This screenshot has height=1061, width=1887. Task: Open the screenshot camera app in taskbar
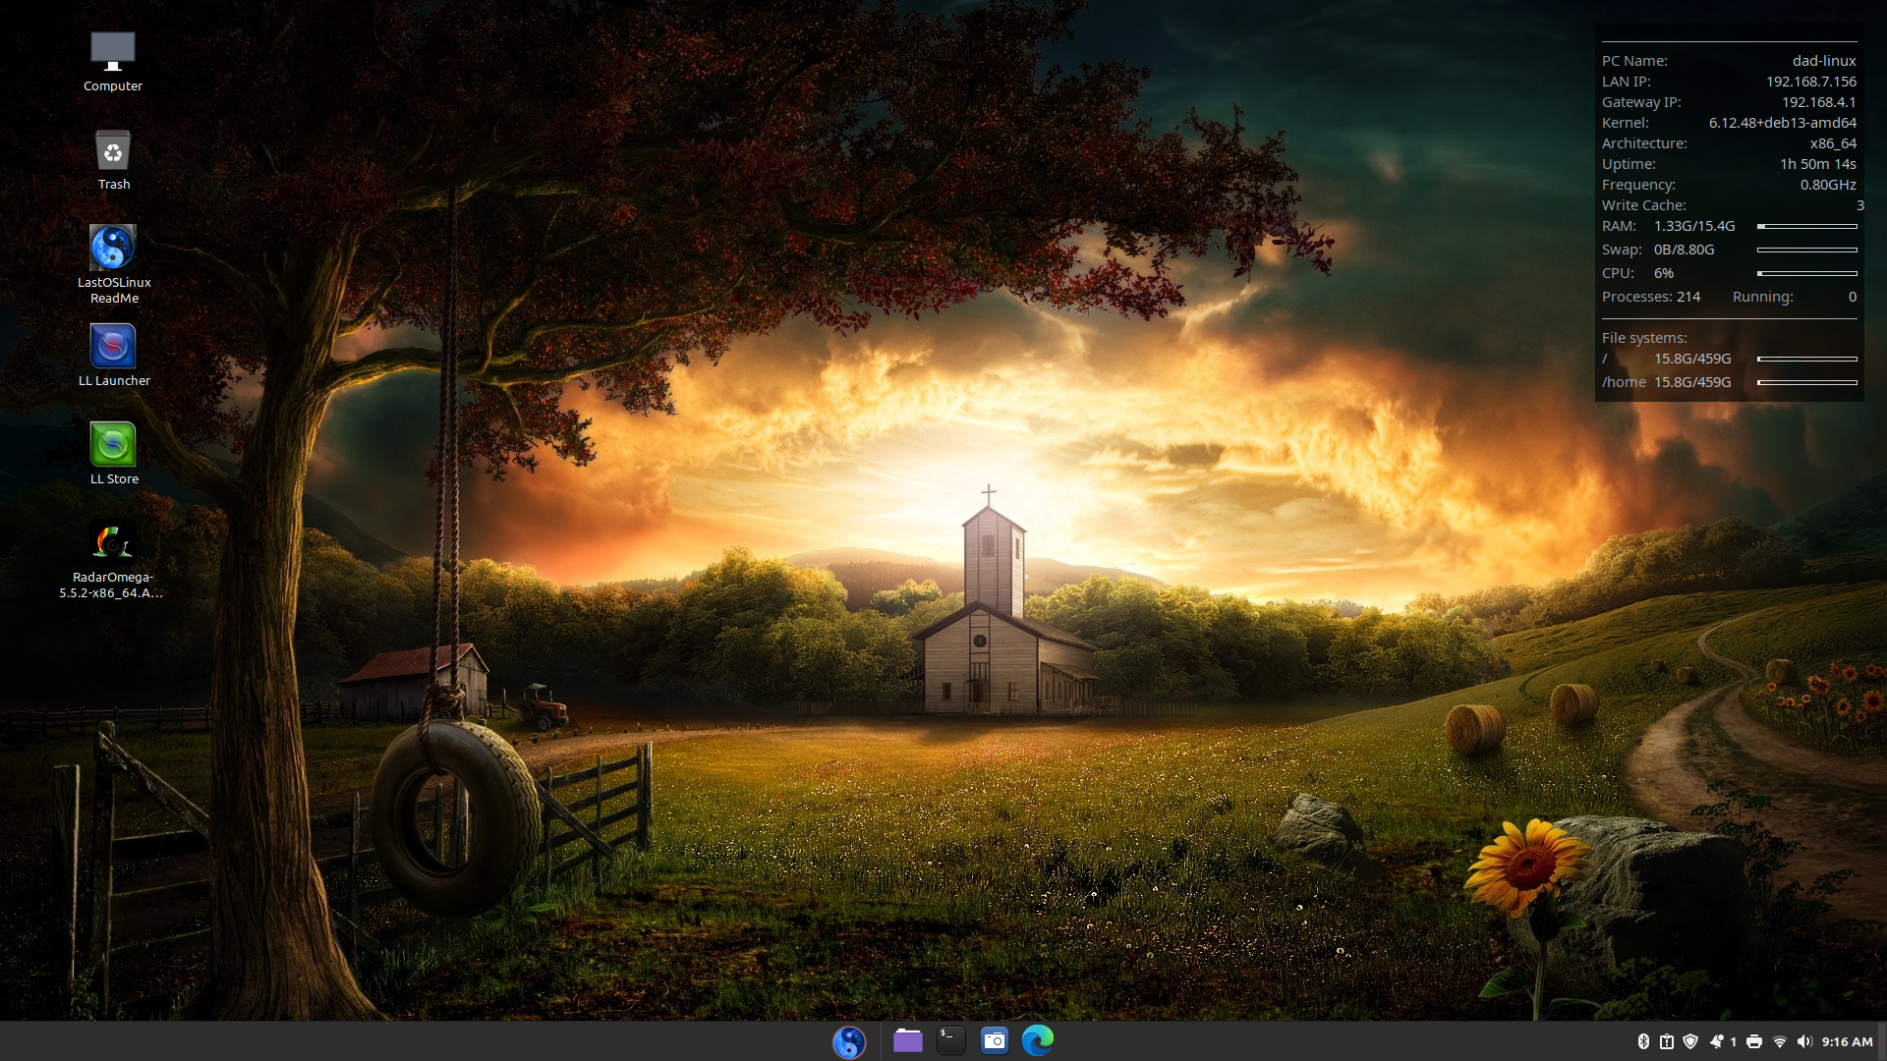point(994,1041)
